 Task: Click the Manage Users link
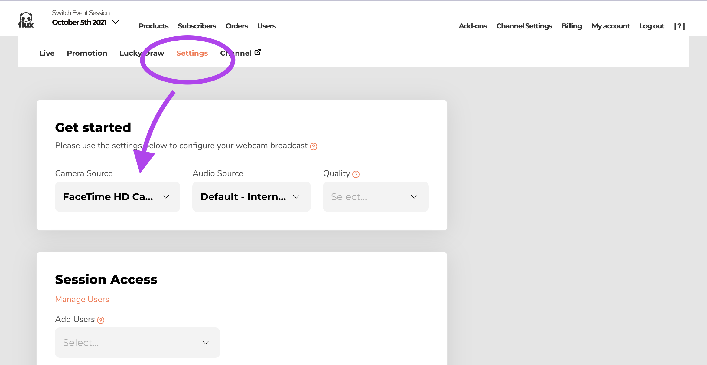click(x=82, y=299)
